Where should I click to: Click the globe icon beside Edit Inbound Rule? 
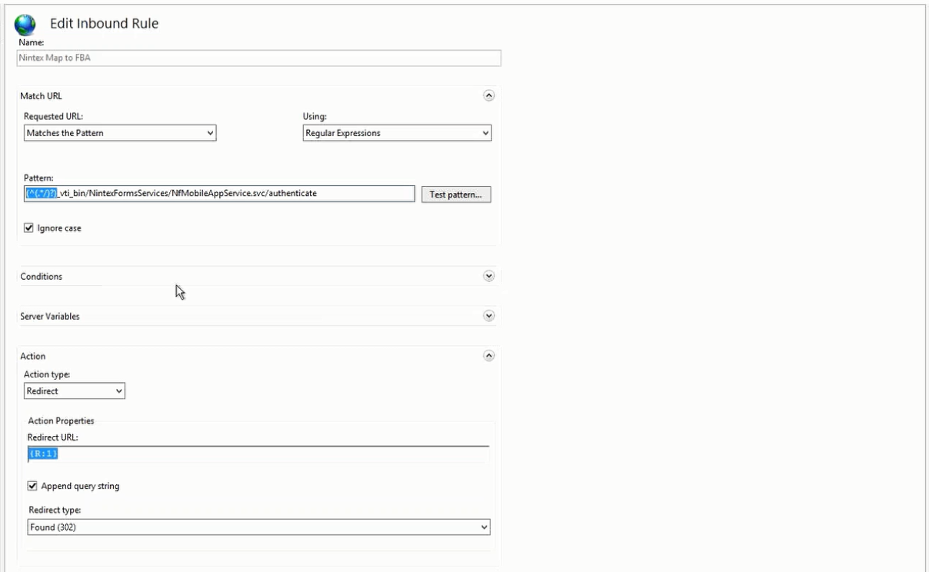point(25,25)
